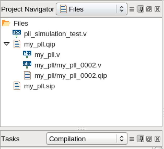Toggle the Project Navigator pin button
Image resolution: width=164 pixels, height=149 pixels.
140,9
